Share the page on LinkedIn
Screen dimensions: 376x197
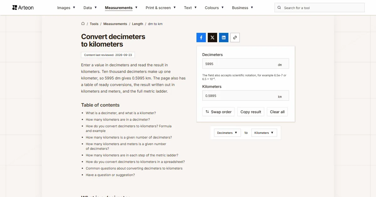click(x=224, y=38)
